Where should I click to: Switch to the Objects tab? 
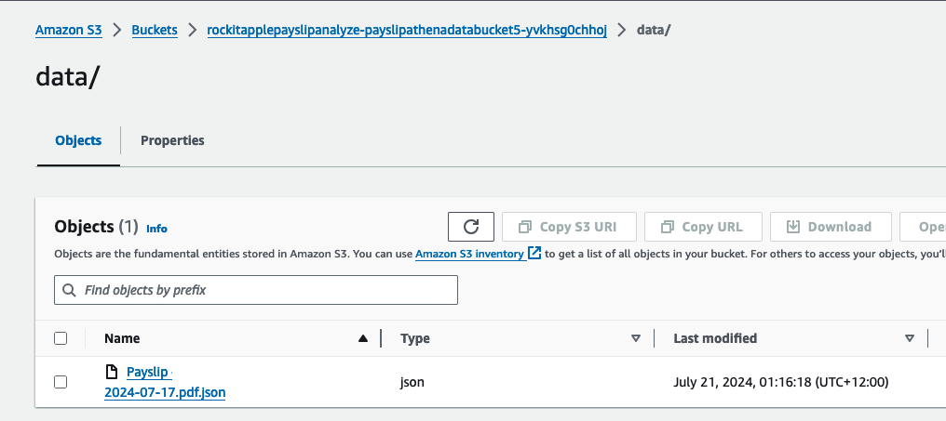[x=78, y=140]
